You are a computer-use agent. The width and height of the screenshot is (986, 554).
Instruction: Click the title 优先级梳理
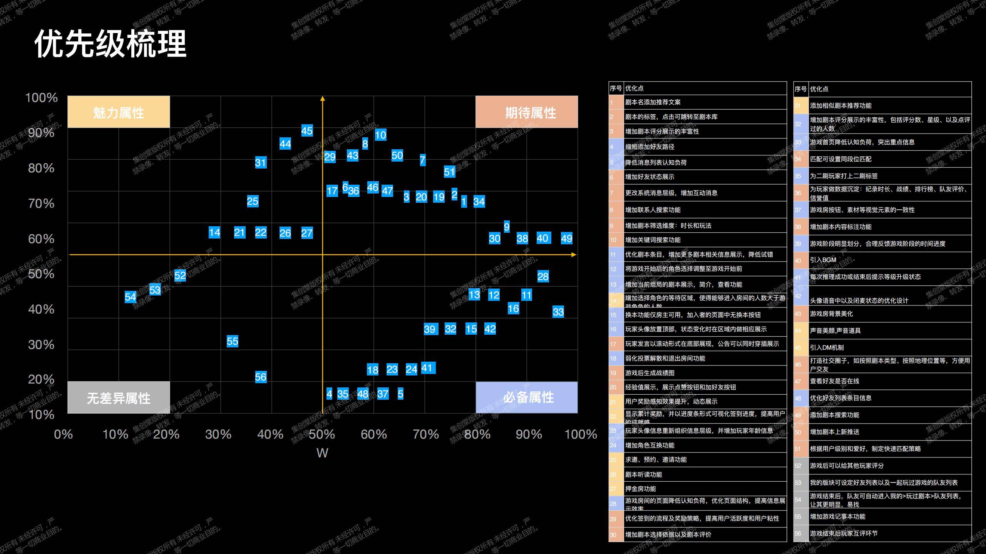click(110, 43)
